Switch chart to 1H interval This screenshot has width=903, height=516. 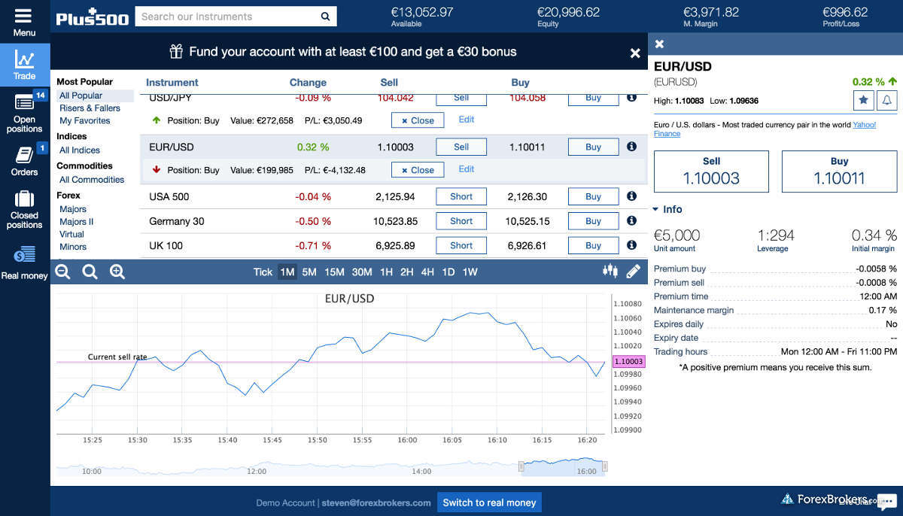coord(386,272)
